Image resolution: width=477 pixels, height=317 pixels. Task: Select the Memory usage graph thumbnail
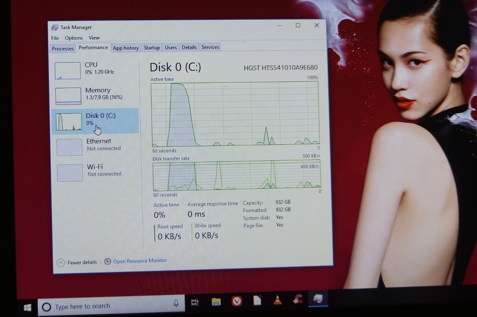pyautogui.click(x=68, y=96)
